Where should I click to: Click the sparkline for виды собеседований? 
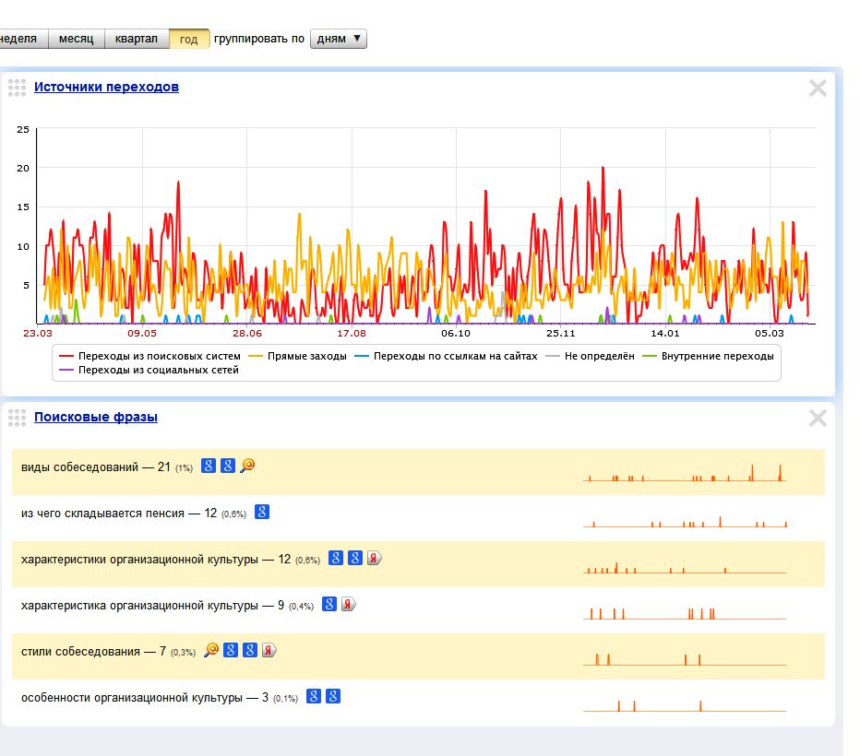point(685,472)
